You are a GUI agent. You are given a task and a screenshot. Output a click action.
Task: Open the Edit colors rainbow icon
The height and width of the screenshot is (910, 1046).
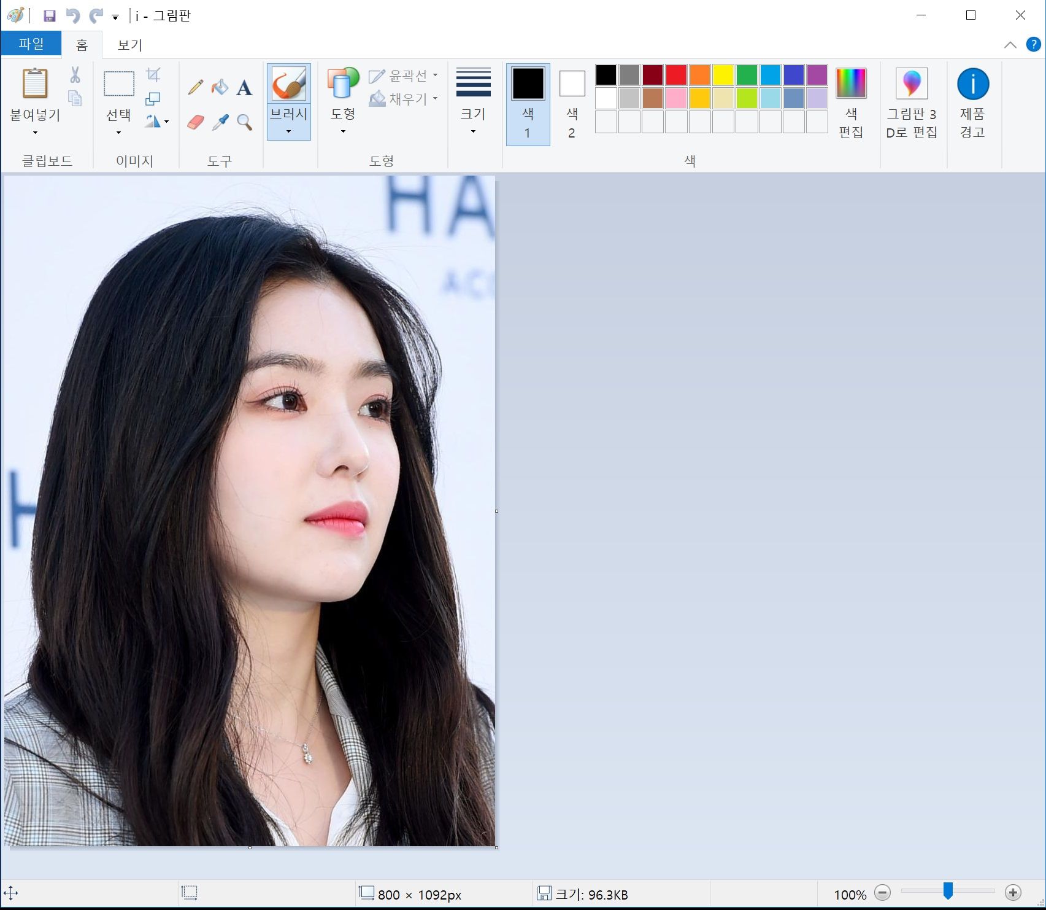pos(851,83)
